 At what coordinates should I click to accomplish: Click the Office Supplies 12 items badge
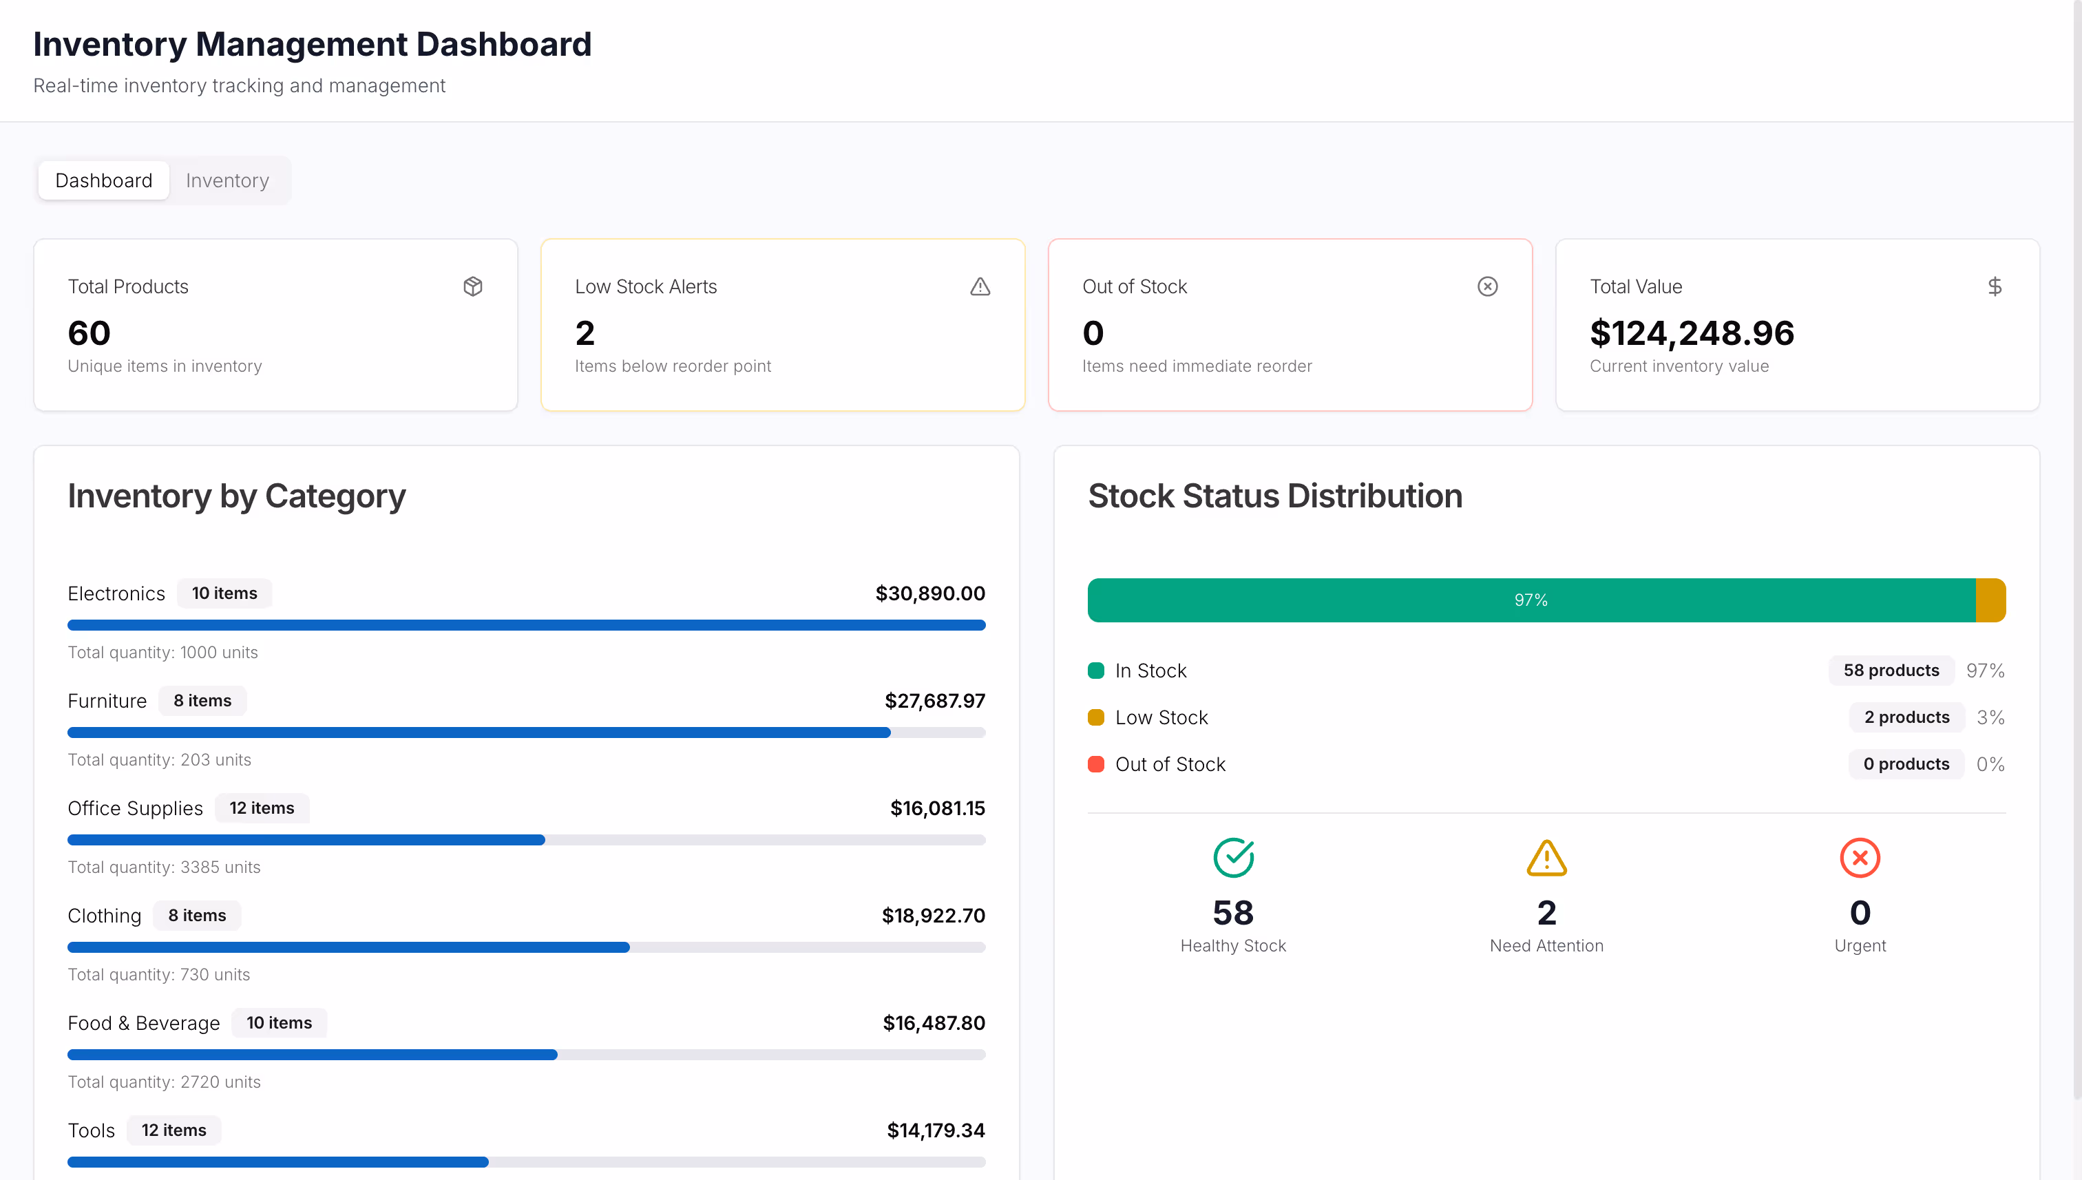click(x=262, y=808)
